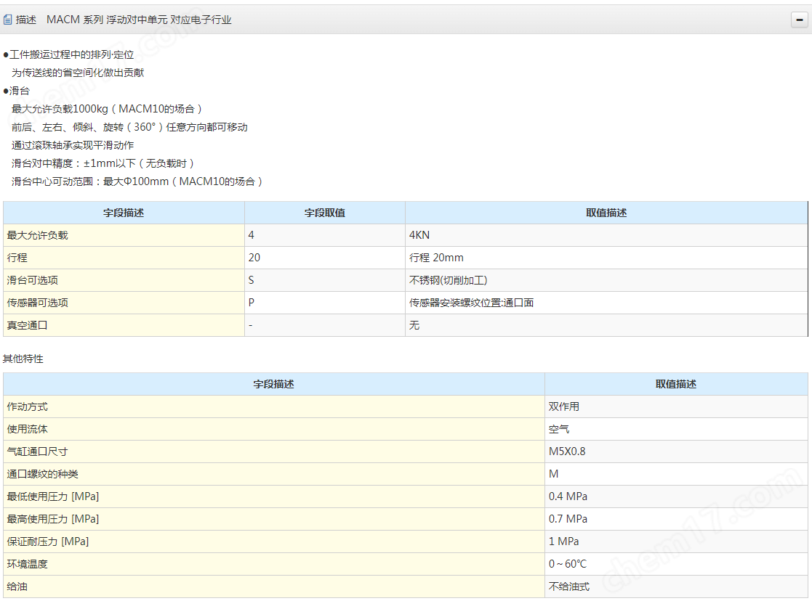The width and height of the screenshot is (812, 601).
Task: Click the 使用流体 row label
Action: 27,429
